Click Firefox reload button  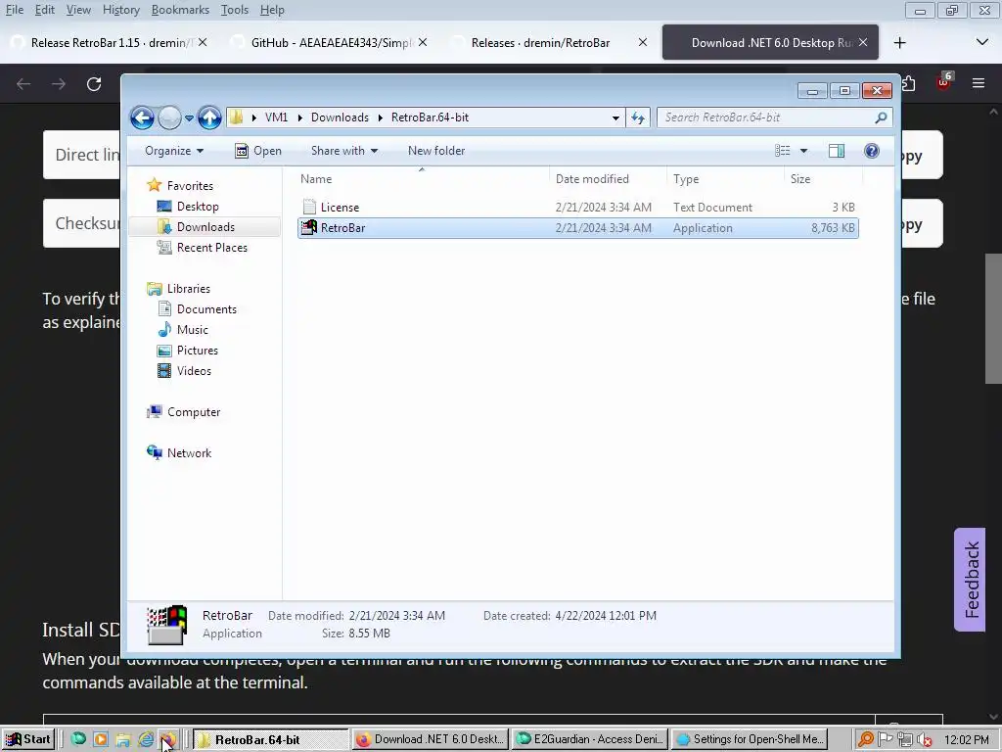pyautogui.click(x=94, y=84)
